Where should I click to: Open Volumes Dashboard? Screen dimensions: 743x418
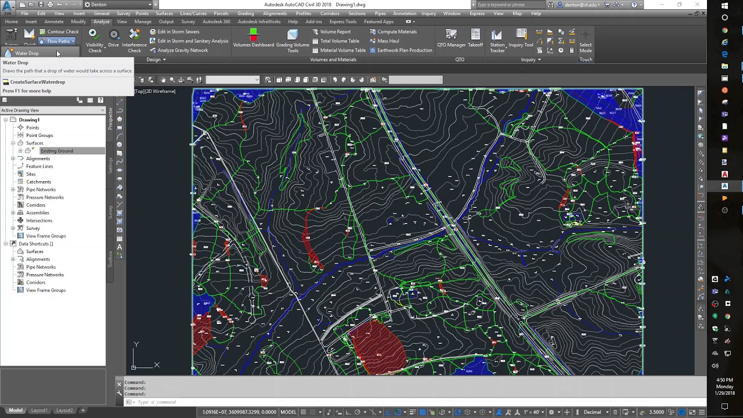(x=253, y=38)
